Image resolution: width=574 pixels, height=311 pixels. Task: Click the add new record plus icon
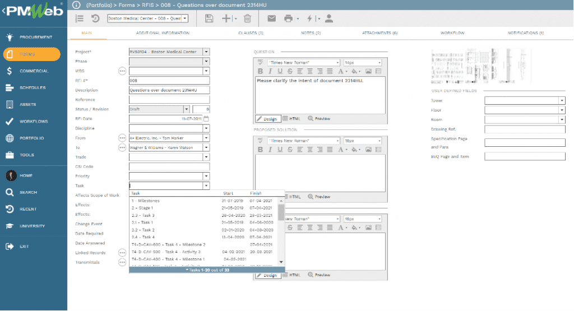coord(226,18)
